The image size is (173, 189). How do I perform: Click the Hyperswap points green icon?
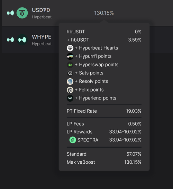pyautogui.click(x=70, y=65)
